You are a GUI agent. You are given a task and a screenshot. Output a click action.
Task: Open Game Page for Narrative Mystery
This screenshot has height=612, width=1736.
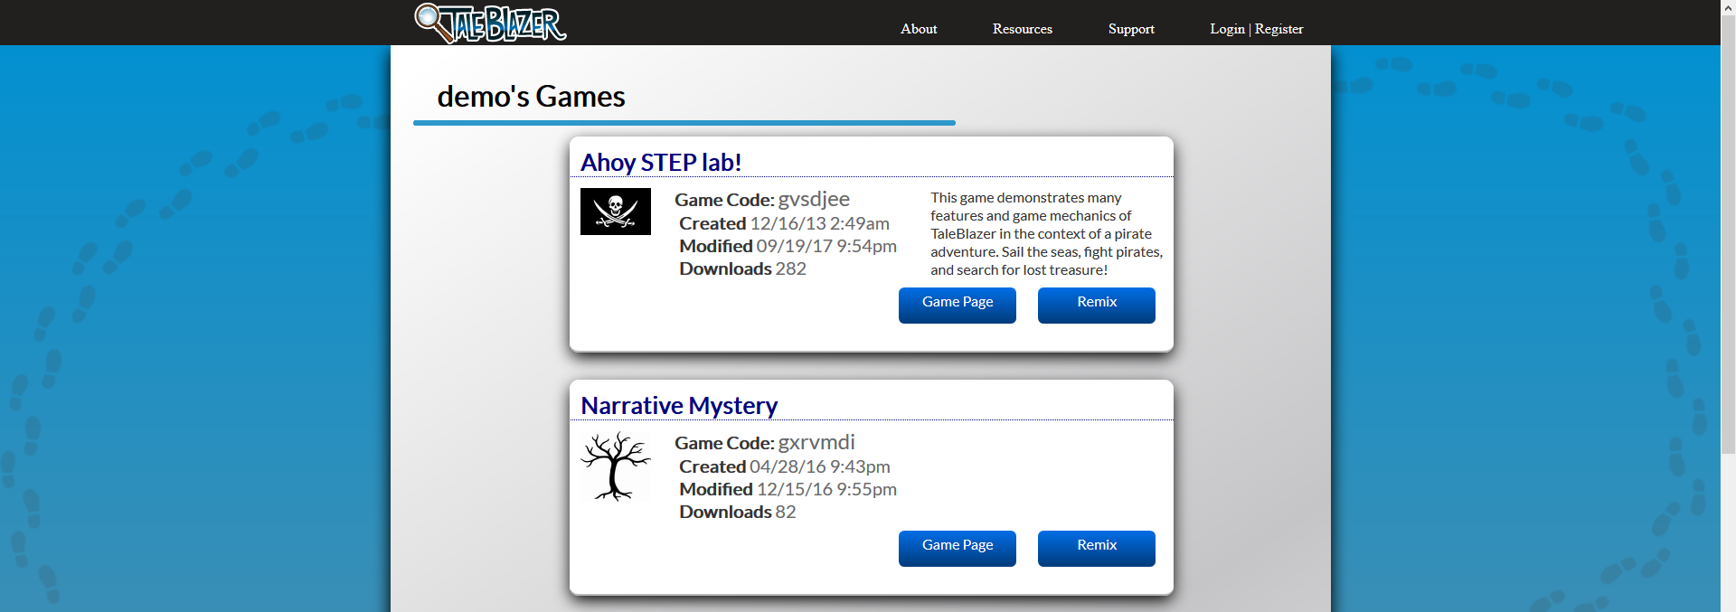click(958, 548)
